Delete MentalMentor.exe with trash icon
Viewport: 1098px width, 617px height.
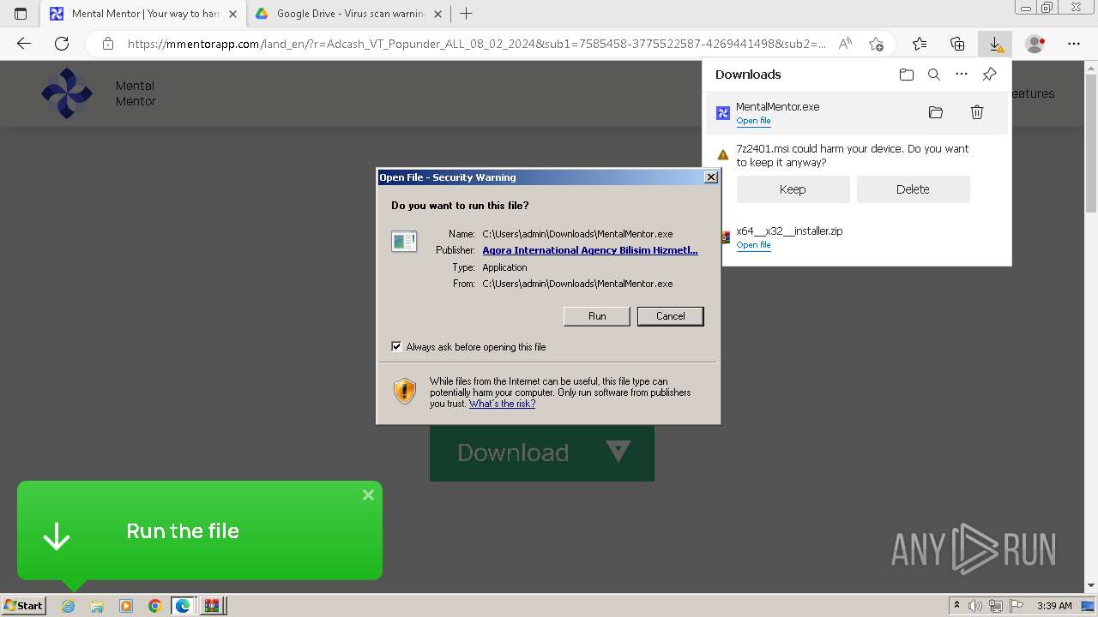[976, 112]
